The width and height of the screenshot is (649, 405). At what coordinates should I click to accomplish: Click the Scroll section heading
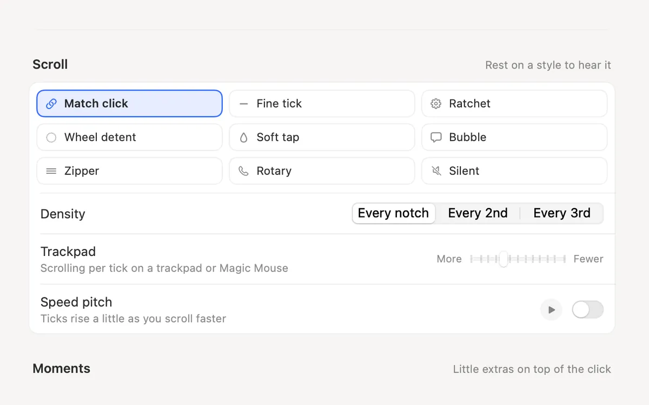click(x=50, y=64)
